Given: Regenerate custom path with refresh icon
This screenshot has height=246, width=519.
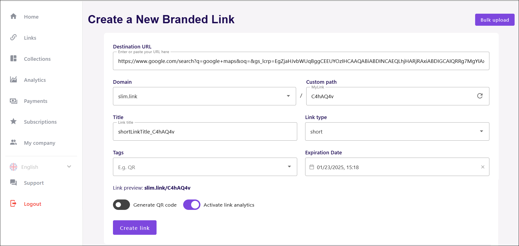Looking at the screenshot, I should (480, 96).
